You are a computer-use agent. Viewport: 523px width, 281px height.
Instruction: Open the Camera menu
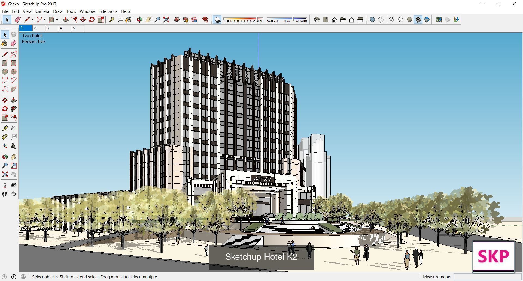42,11
